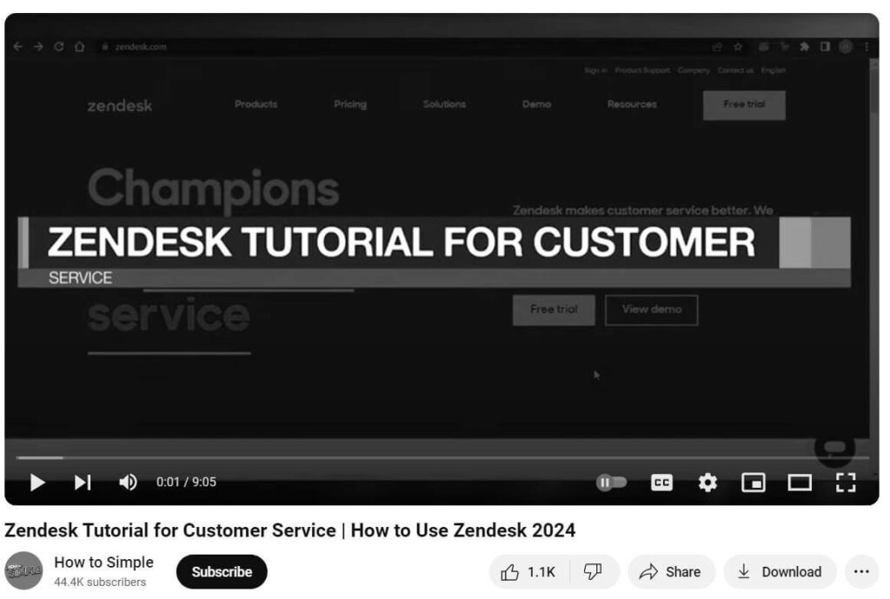
Task: Click the browser three-dot menu in video
Action: (x=867, y=47)
